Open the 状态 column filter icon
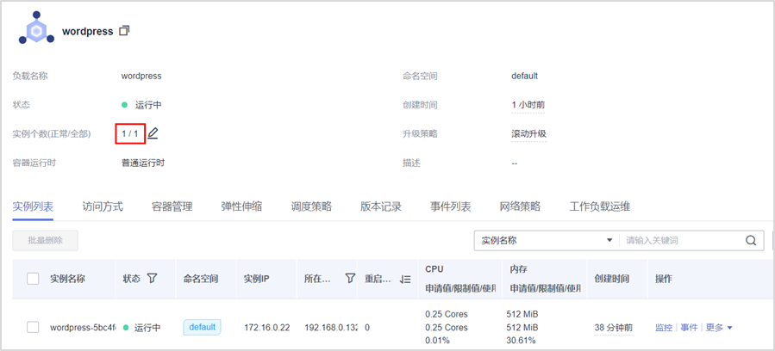 tap(152, 279)
